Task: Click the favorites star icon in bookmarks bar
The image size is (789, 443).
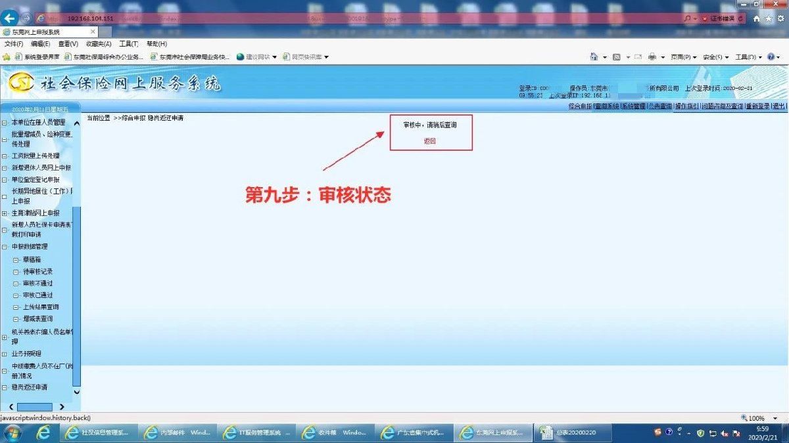Action: coord(7,57)
